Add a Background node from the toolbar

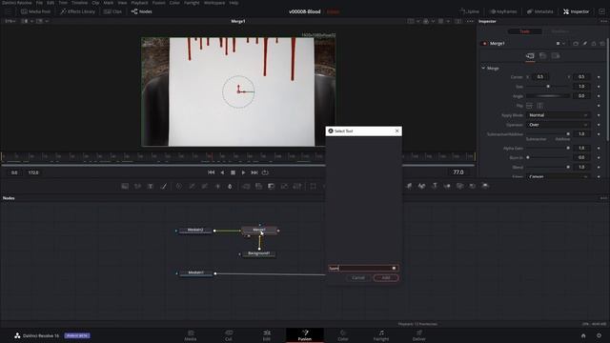click(125, 187)
